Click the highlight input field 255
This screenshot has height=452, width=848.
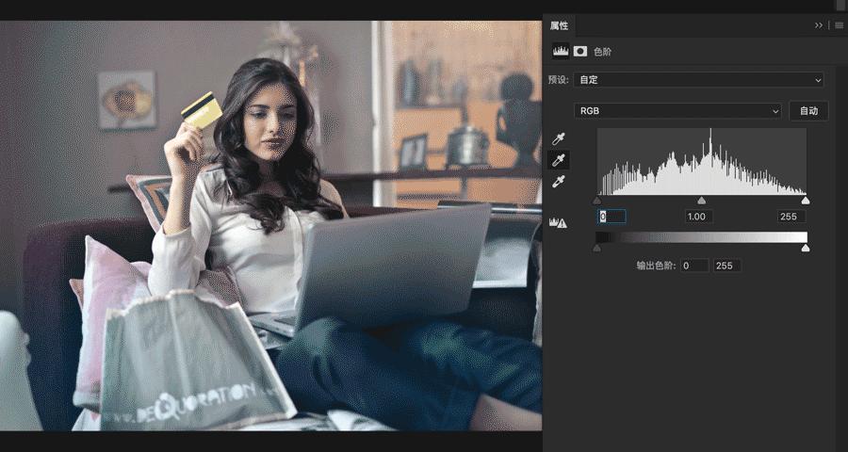(791, 217)
